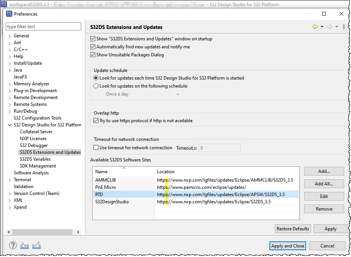Disable Automatically find new updates checkbox
Viewport: 351px width, 257px height.
[93, 47]
